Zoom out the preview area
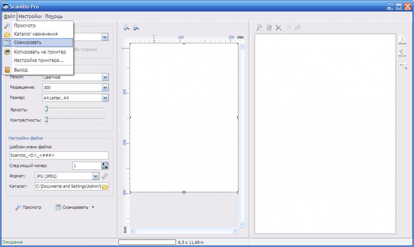Screen dimensions: 414x247 coord(136,28)
